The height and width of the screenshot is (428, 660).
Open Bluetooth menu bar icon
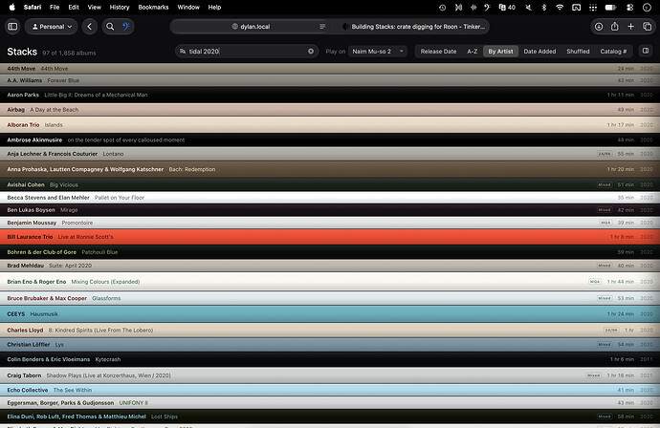point(544,7)
